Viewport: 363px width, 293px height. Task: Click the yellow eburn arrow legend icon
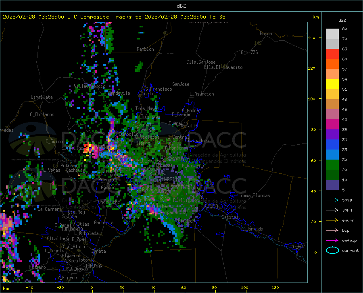(332, 220)
